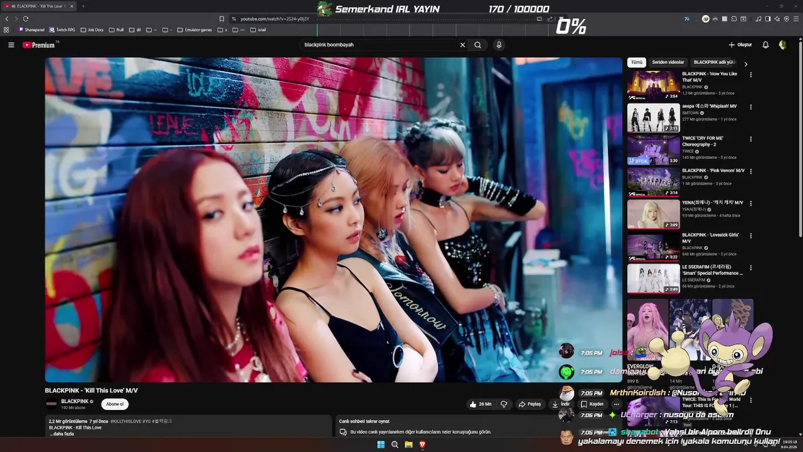803x452 pixels.
Task: Download the video with İndir
Action: (561, 404)
